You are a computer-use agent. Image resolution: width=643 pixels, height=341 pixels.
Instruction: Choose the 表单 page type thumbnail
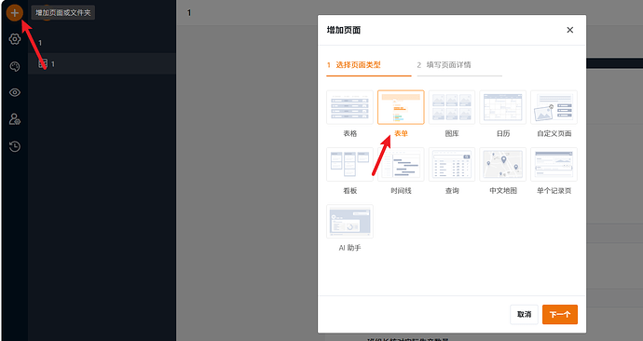(x=401, y=107)
